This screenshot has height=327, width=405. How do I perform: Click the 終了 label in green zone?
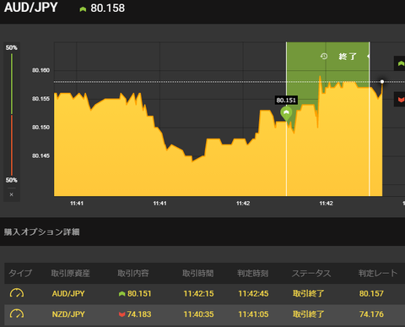[x=348, y=57]
